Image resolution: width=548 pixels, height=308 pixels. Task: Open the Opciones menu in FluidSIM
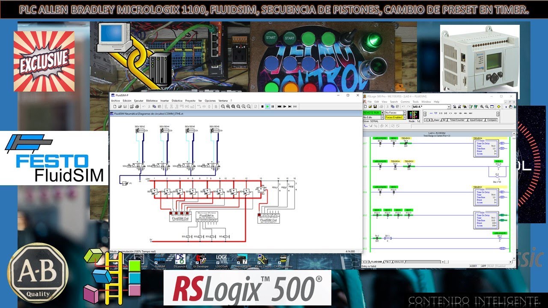(x=210, y=101)
